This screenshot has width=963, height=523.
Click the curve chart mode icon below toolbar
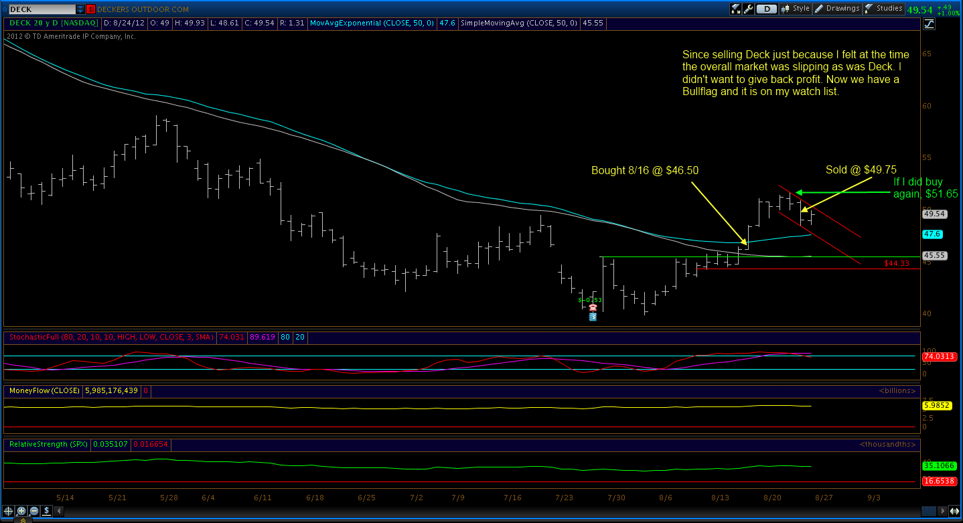click(929, 24)
